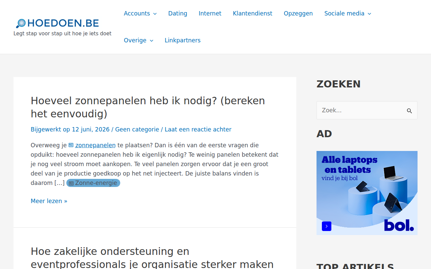This screenshot has height=269, width=431.
Task: Follow the inline zonnepanelen link
Action: (x=95, y=145)
